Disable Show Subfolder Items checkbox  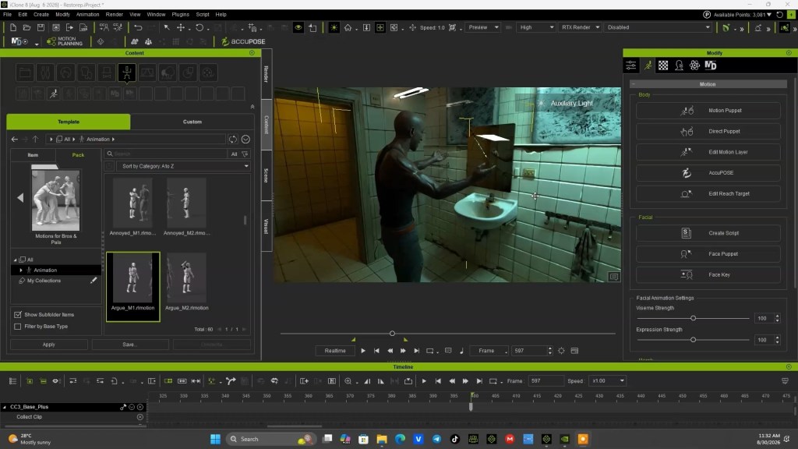pyautogui.click(x=18, y=315)
